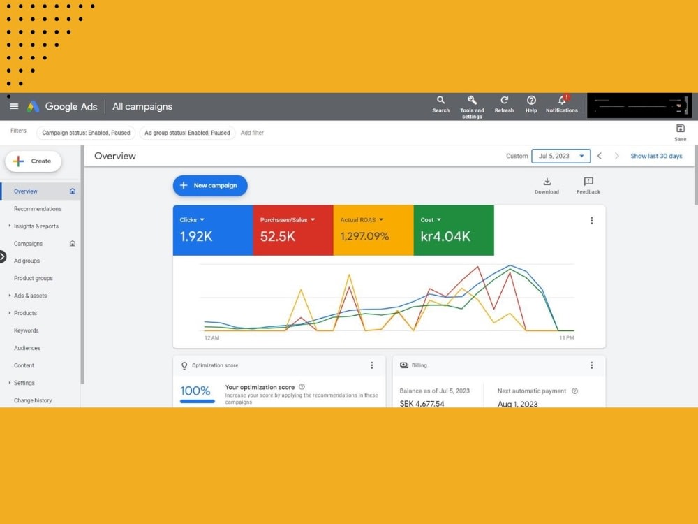
Task: Expand the Products section
Action: tap(9, 313)
